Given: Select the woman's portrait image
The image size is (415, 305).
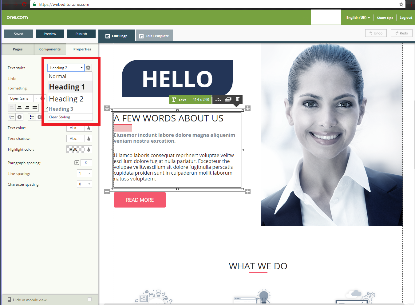Looking at the screenshot, I should tap(332, 135).
